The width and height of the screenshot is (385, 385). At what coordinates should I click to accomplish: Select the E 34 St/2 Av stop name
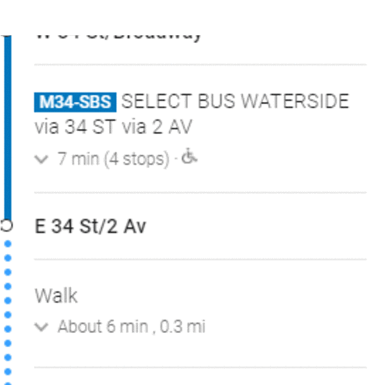(x=90, y=227)
